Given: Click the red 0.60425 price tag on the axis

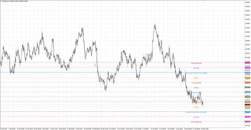Looking at the screenshot, I should click(247, 82).
